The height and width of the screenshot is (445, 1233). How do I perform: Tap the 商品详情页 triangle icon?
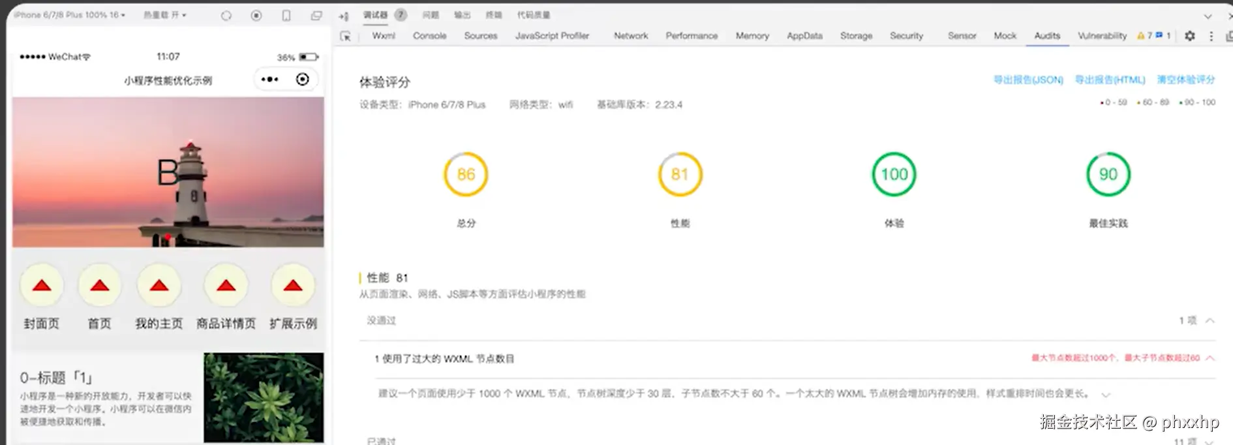click(x=226, y=286)
